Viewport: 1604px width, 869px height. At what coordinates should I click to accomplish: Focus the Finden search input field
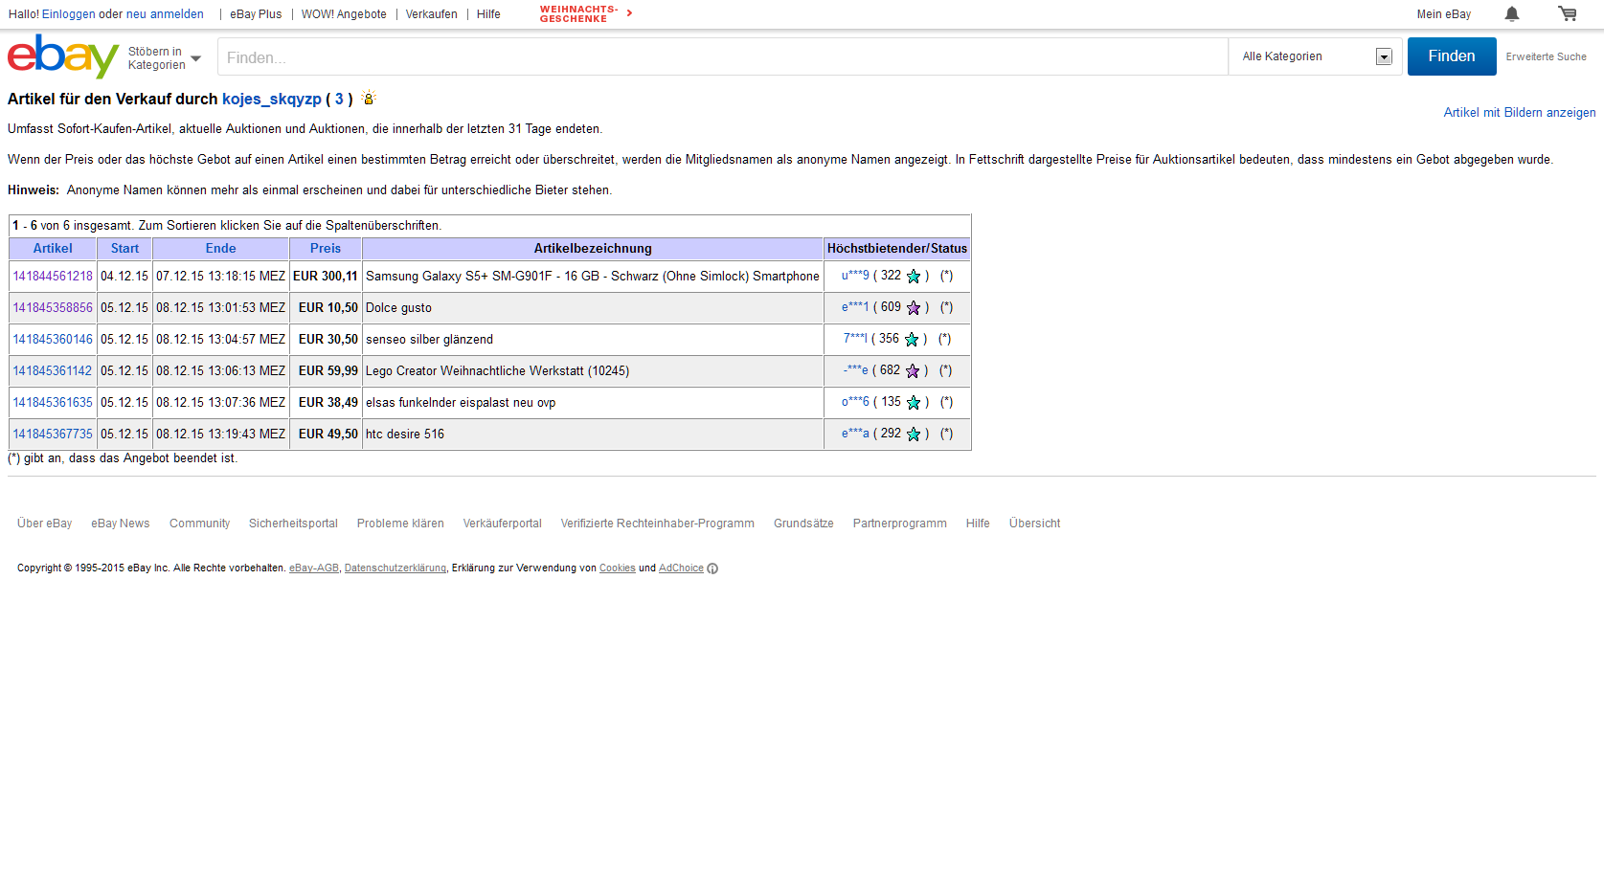(x=722, y=57)
